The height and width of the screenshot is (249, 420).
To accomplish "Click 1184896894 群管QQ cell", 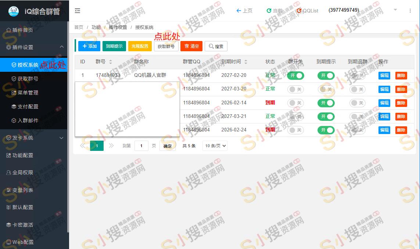I will click(196, 75).
